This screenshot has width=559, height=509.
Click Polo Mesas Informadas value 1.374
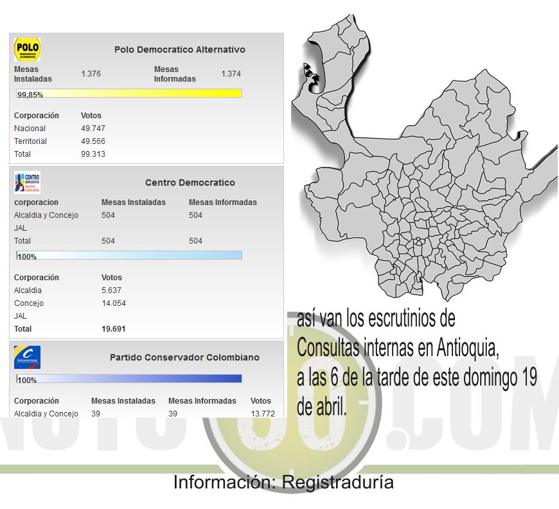coord(231,74)
